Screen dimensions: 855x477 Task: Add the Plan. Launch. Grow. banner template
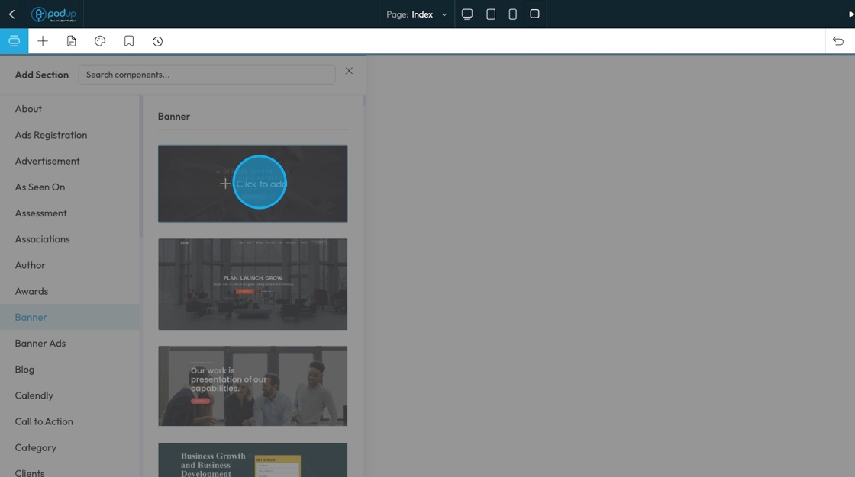(x=253, y=284)
